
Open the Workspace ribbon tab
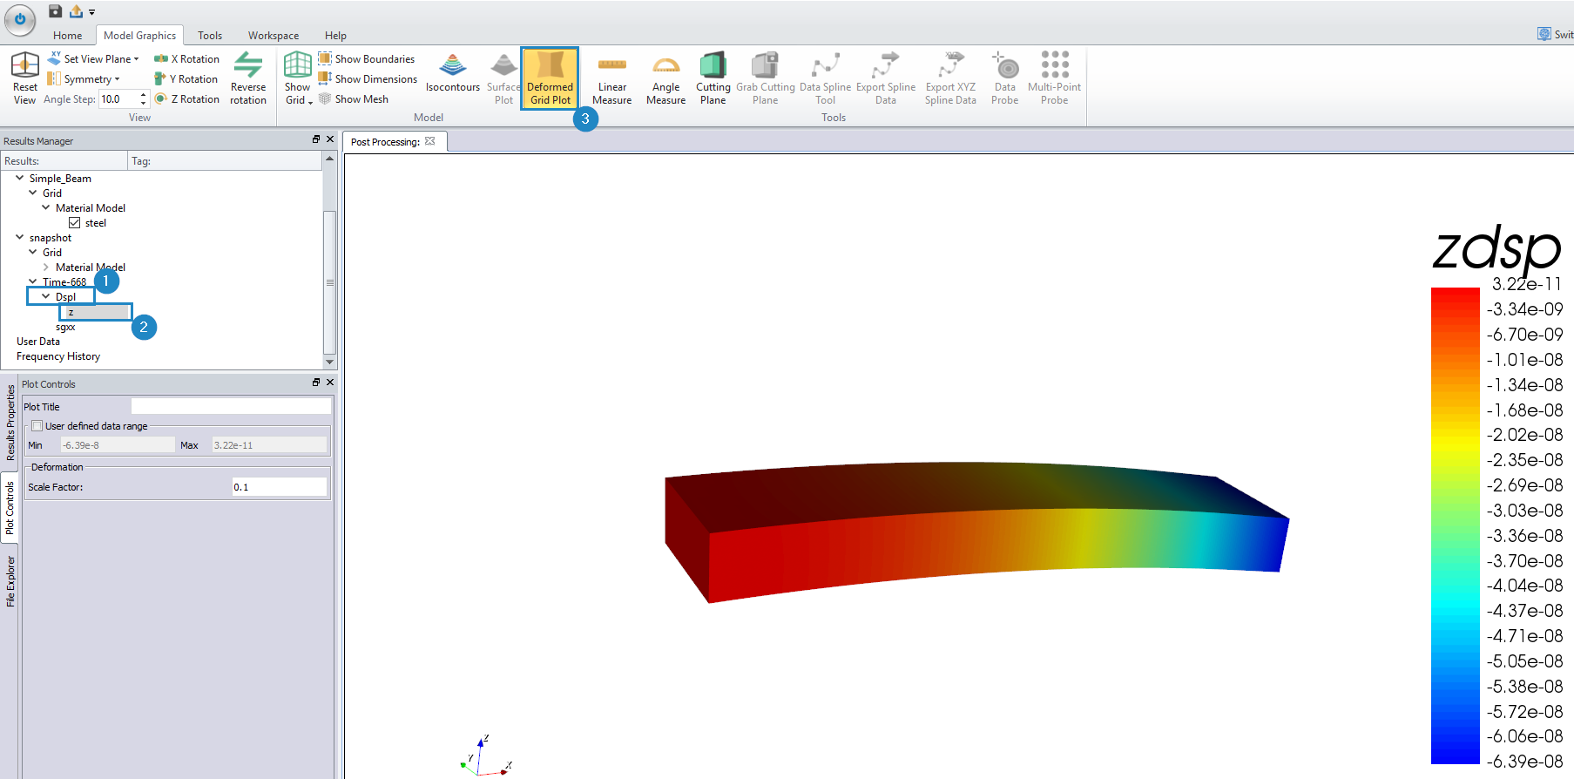(274, 36)
